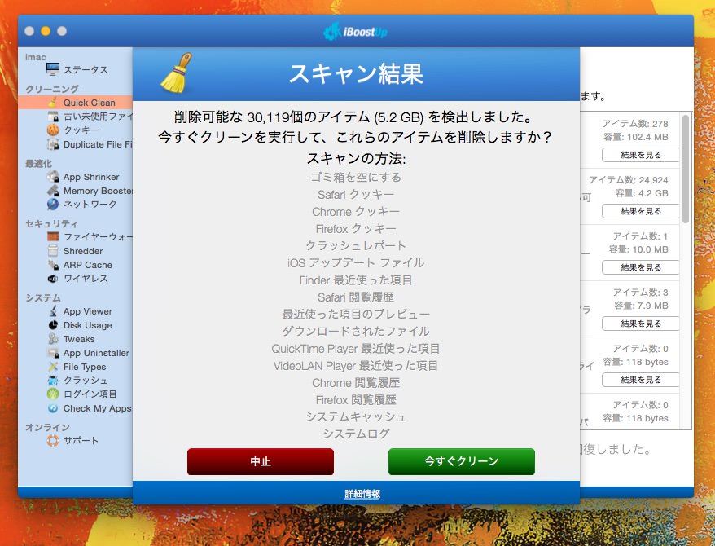Click the クラッシュレポート scan item
Image resolution: width=715 pixels, height=546 pixels.
click(x=356, y=245)
